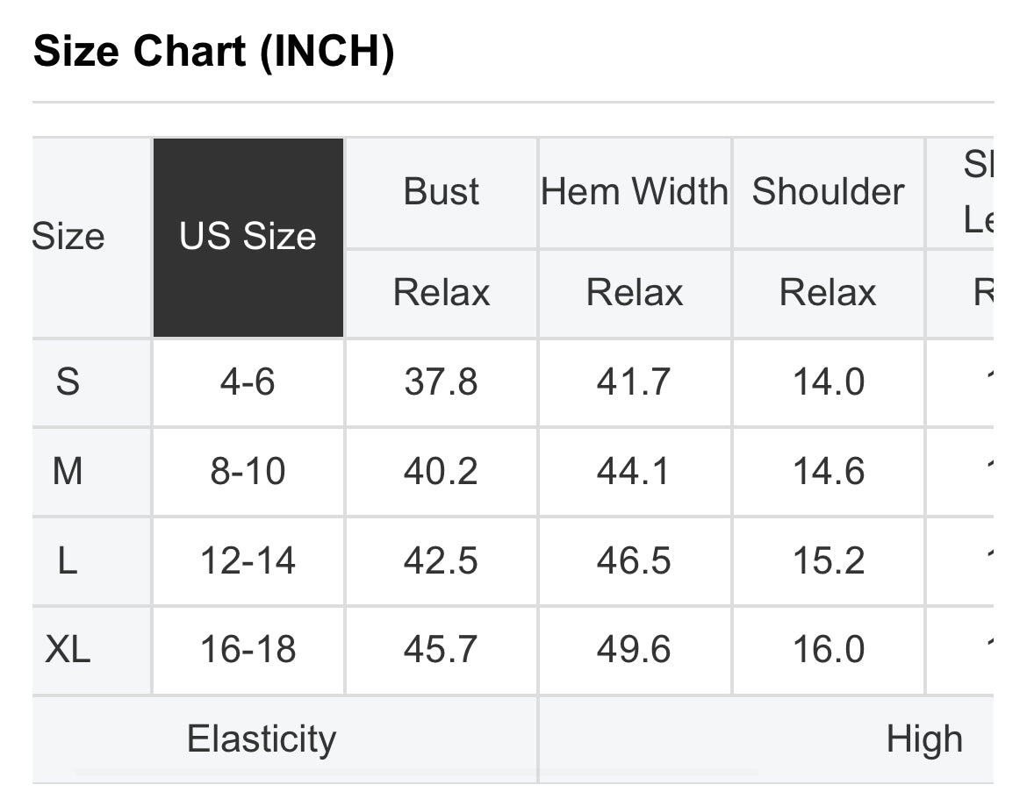Image resolution: width=1027 pixels, height=806 pixels.
Task: Click the 44.1 hem width value
Action: coord(635,472)
